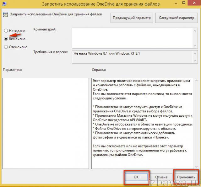Click the "Параметры:" label

pos(13,70)
